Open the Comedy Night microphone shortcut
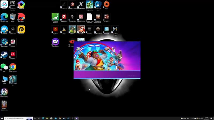Image resolution: width=214 pixels, height=120 pixels. coord(72,17)
